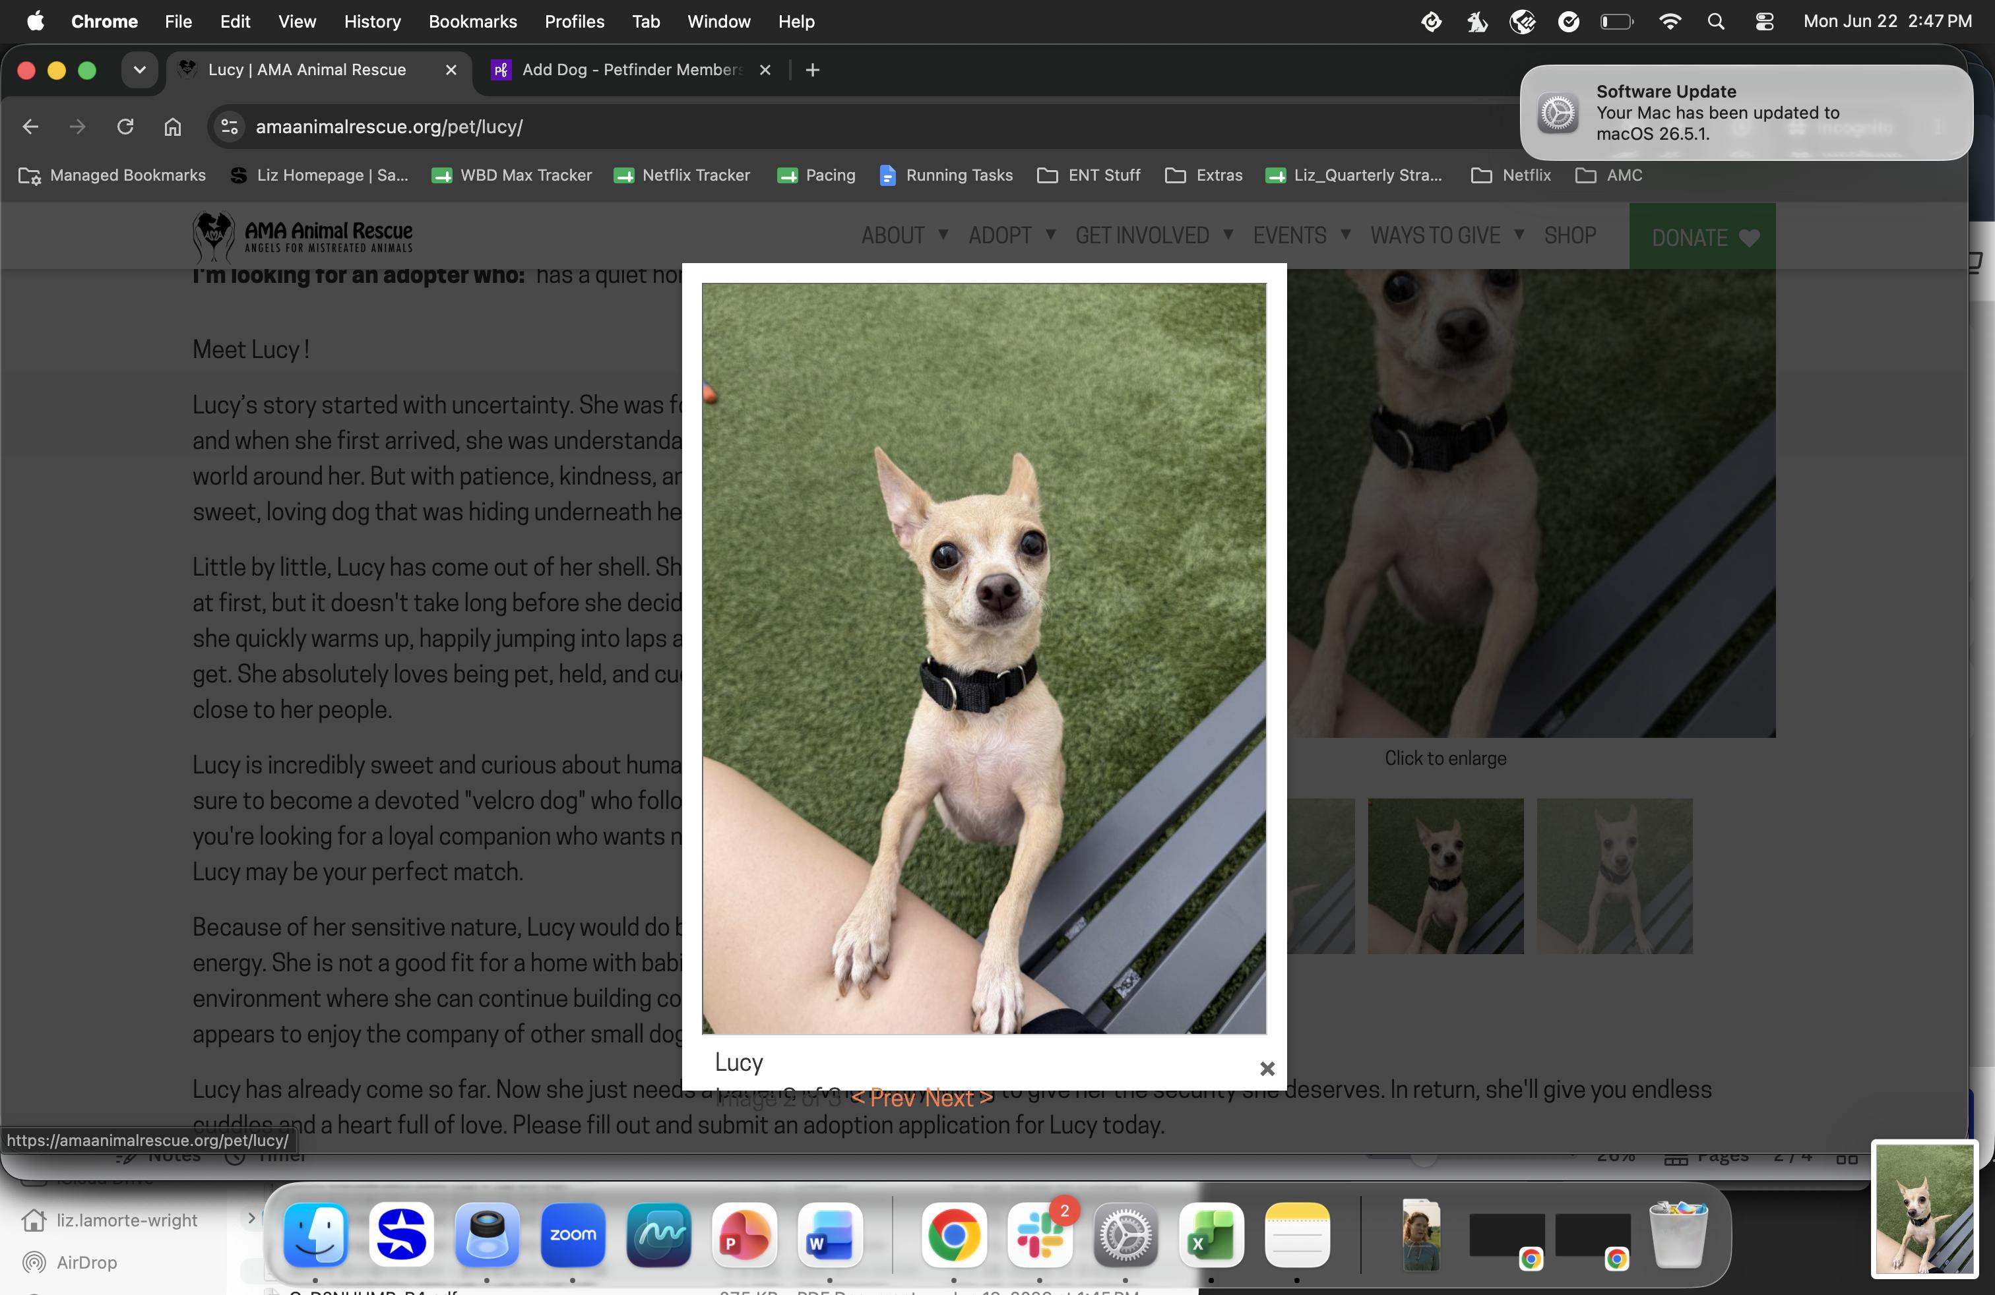
Task: Open Notes from the Dock
Action: [x=1297, y=1235]
